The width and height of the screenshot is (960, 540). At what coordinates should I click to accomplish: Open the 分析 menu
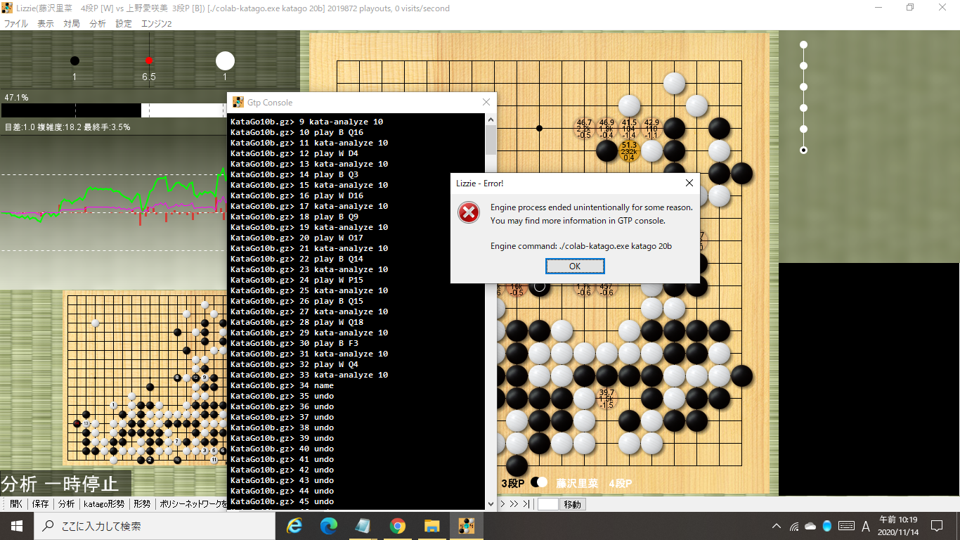click(98, 23)
